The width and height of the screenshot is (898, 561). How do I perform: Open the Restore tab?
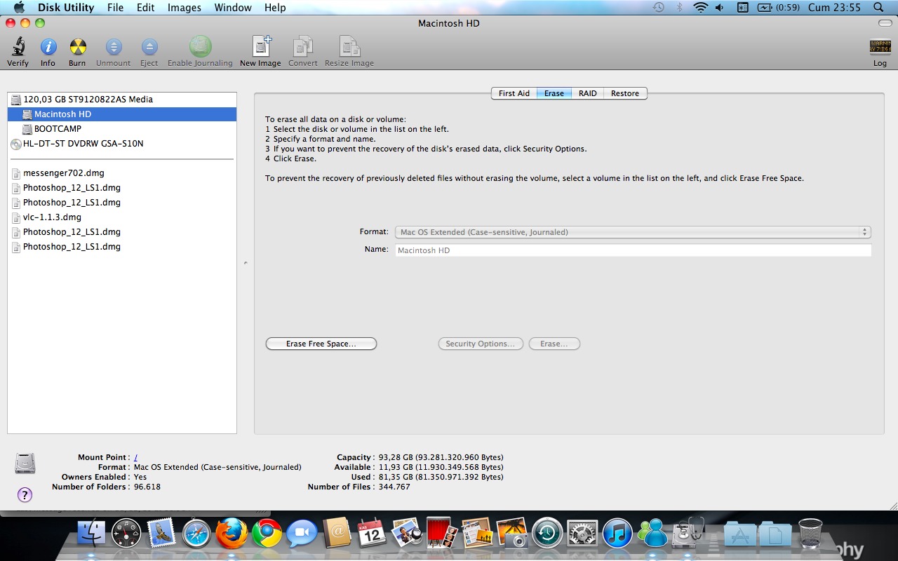(625, 93)
